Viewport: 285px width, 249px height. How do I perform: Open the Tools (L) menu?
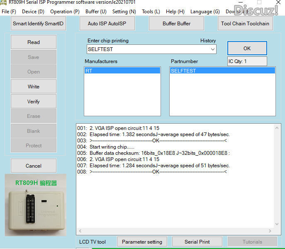151,12
